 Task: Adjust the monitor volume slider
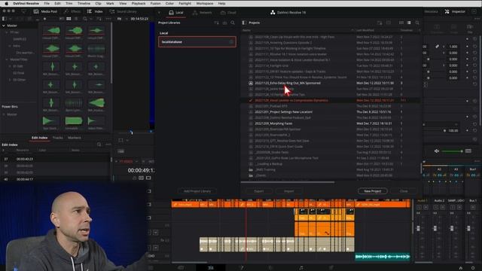point(452,151)
